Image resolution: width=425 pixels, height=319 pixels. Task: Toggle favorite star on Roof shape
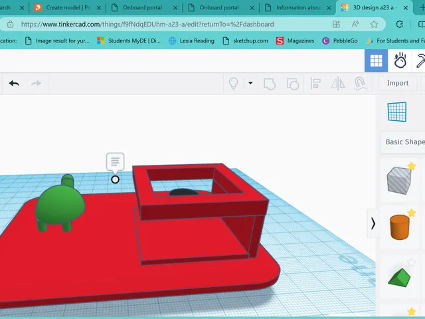click(412, 262)
